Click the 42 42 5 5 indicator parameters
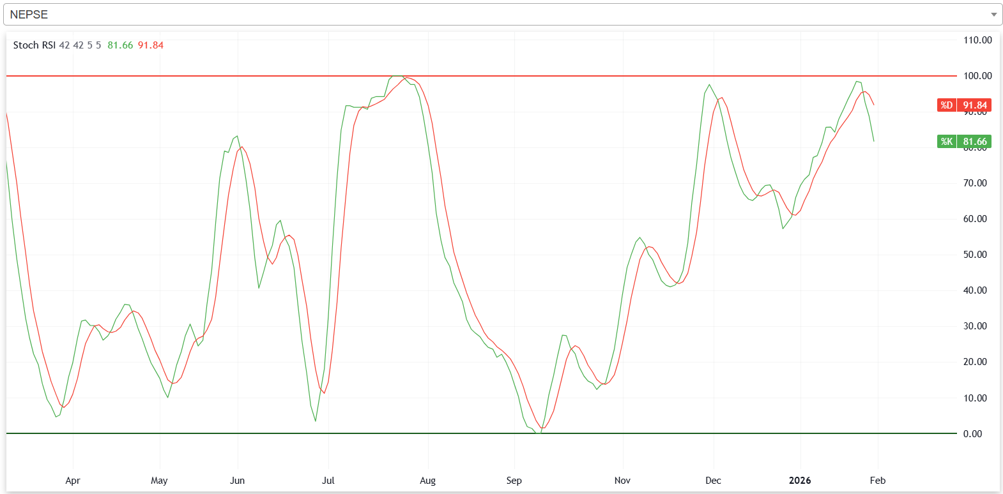The height and width of the screenshot is (494, 1003). [80, 45]
